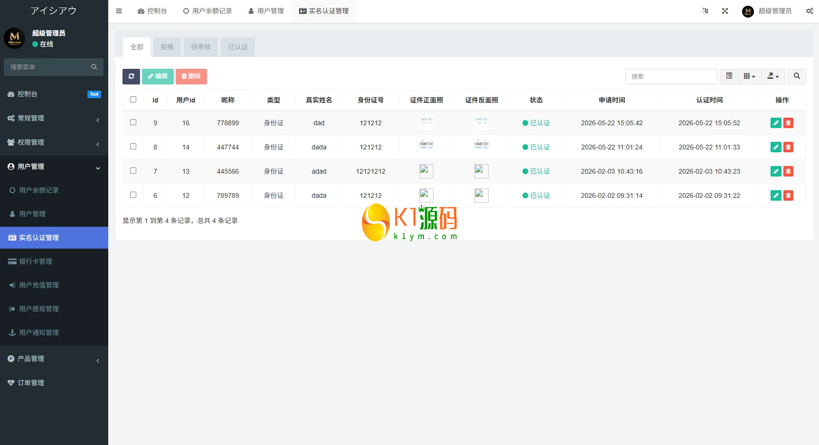Open the general search magnifier button
Screen dimensions: 819x445
click(x=797, y=76)
